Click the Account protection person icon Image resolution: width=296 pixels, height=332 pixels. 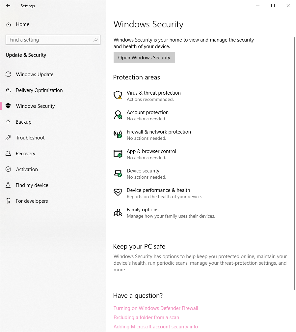coord(118,114)
